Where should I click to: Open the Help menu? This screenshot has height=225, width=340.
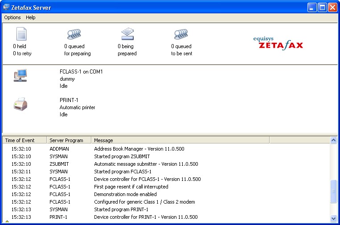tap(30, 17)
